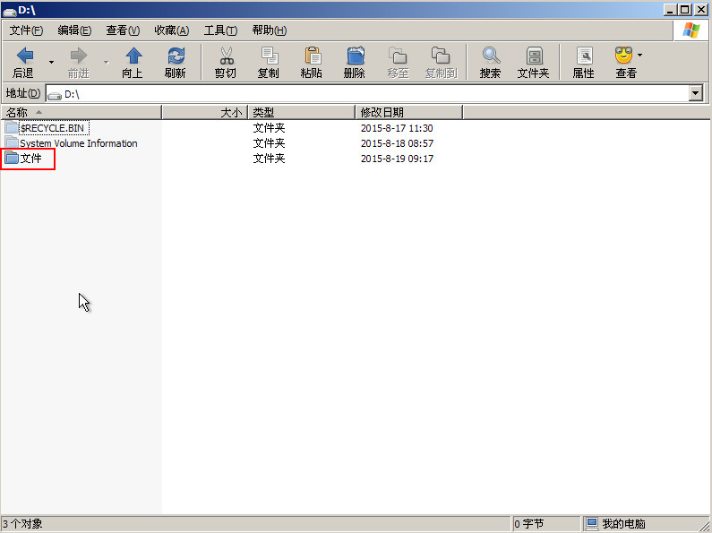Image resolution: width=712 pixels, height=533 pixels.
Task: Click date 2015-8-17 11:30
Action: [x=397, y=128]
